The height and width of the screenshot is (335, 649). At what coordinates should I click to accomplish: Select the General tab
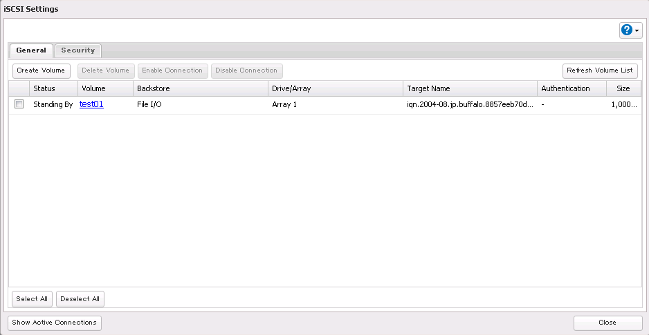tap(31, 50)
